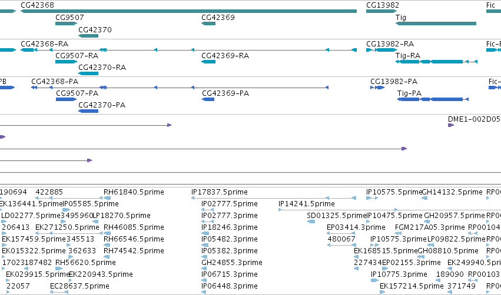
Task: Click the EK220943.5prime EST
Action: 71,281
